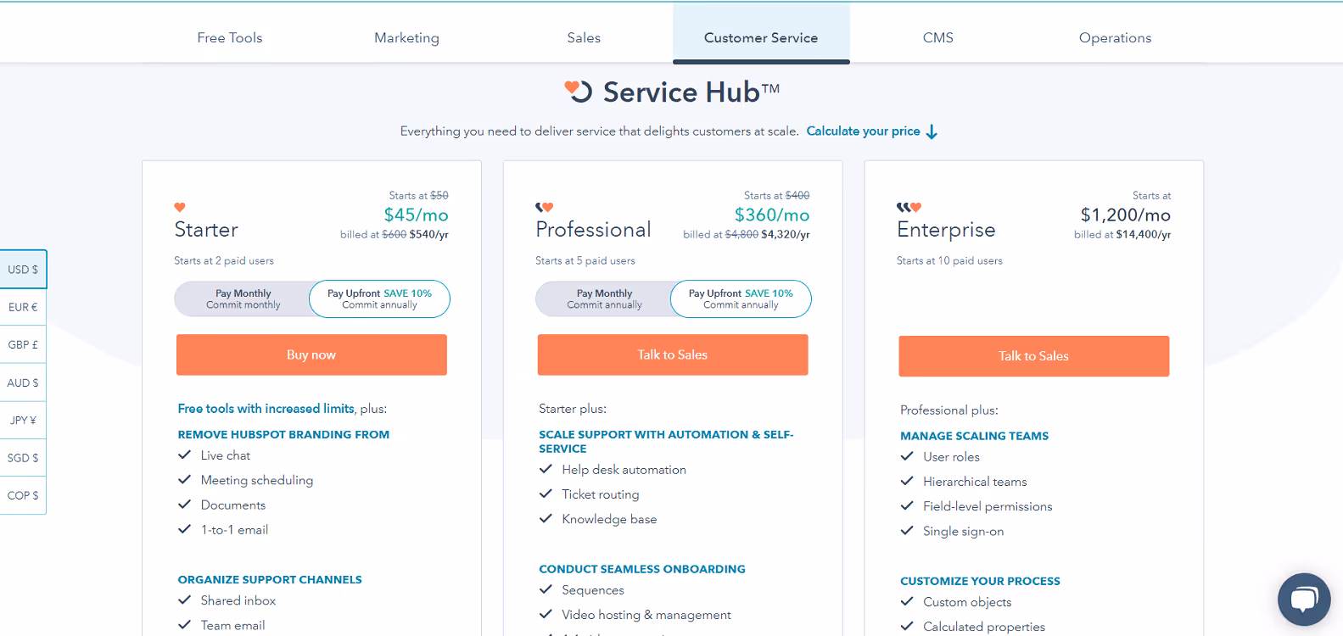Click the checkmark next to Sequences
The image size is (1343, 636).
[546, 590]
